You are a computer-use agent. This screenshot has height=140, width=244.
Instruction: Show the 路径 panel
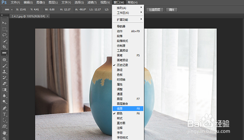pos(128,70)
